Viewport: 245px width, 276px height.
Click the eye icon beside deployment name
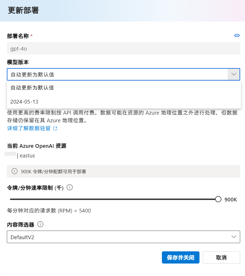coord(237,35)
